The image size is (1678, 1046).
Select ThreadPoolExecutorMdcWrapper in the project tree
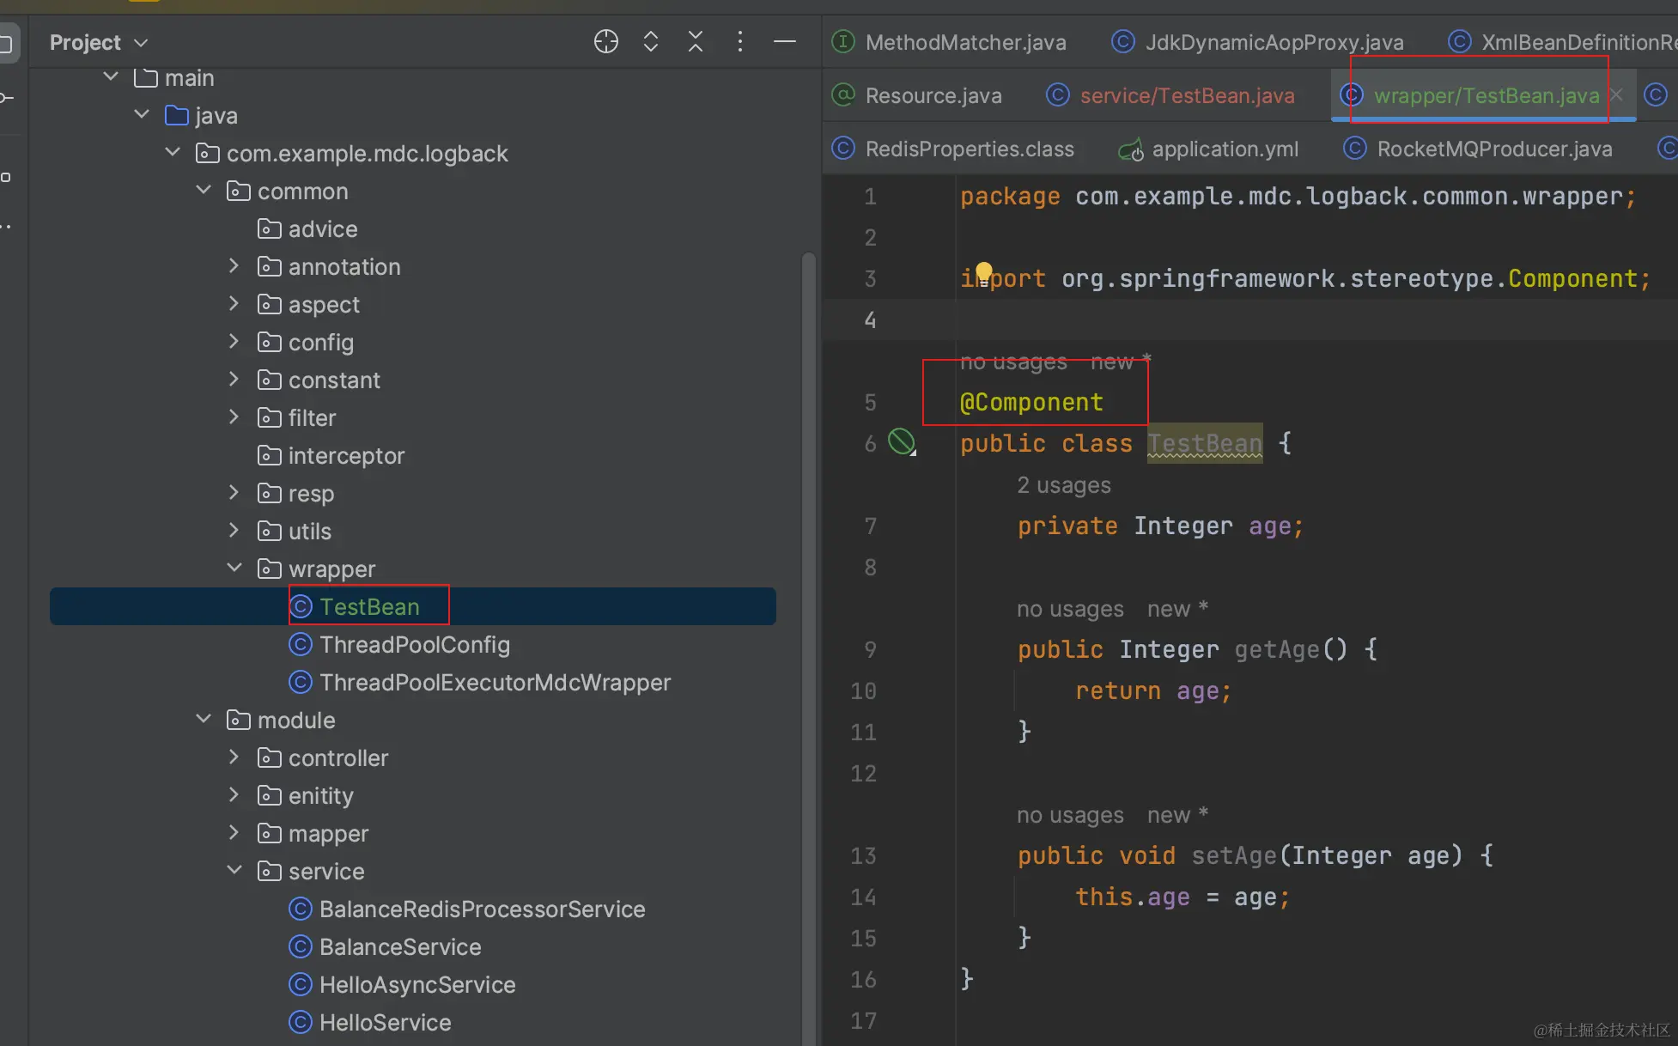click(495, 683)
